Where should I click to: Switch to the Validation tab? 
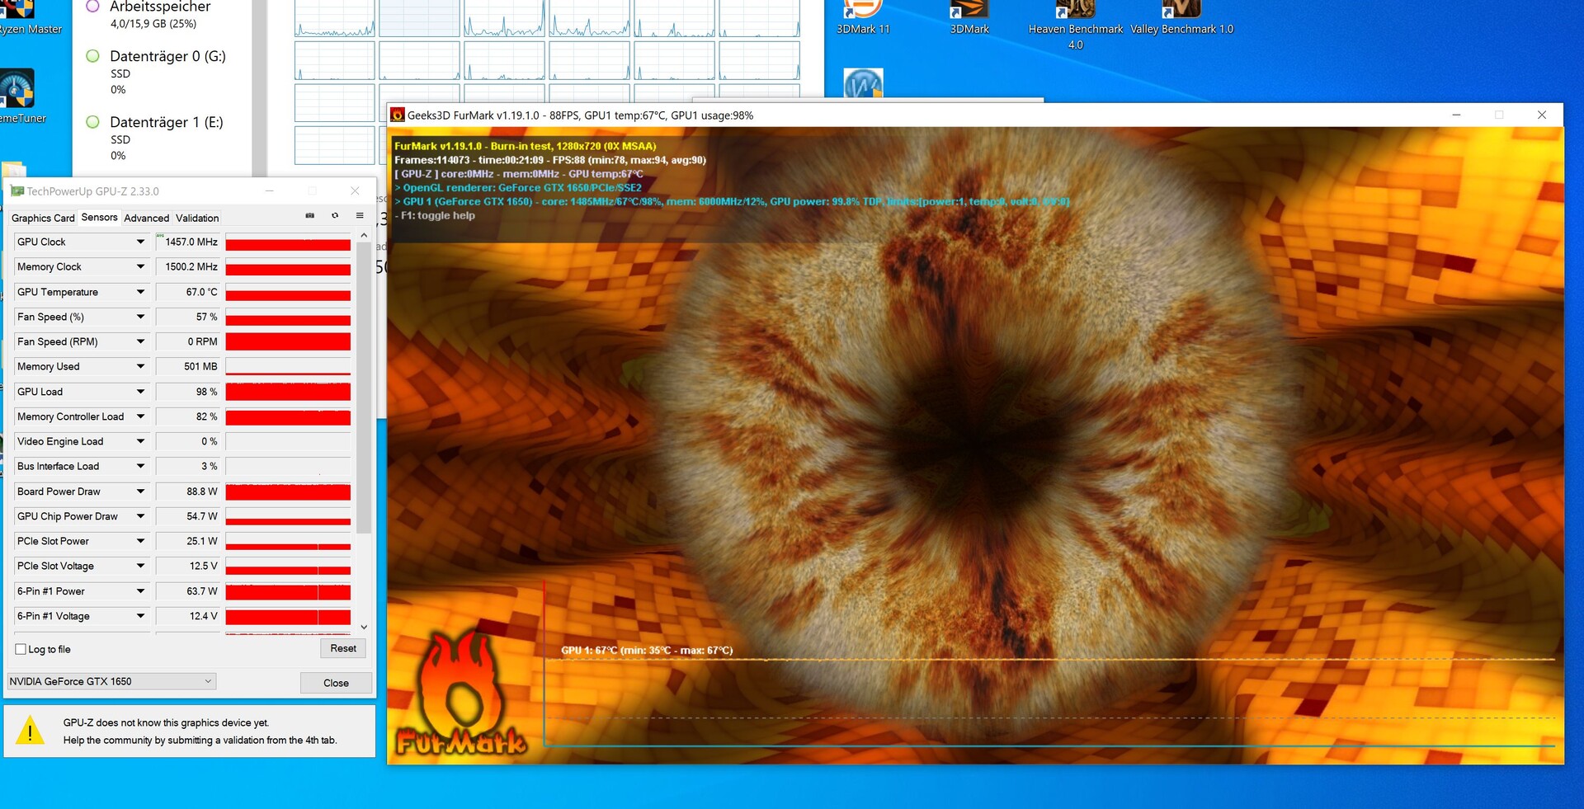(197, 218)
